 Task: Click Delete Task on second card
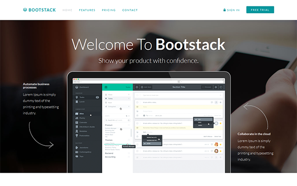click(218, 136)
